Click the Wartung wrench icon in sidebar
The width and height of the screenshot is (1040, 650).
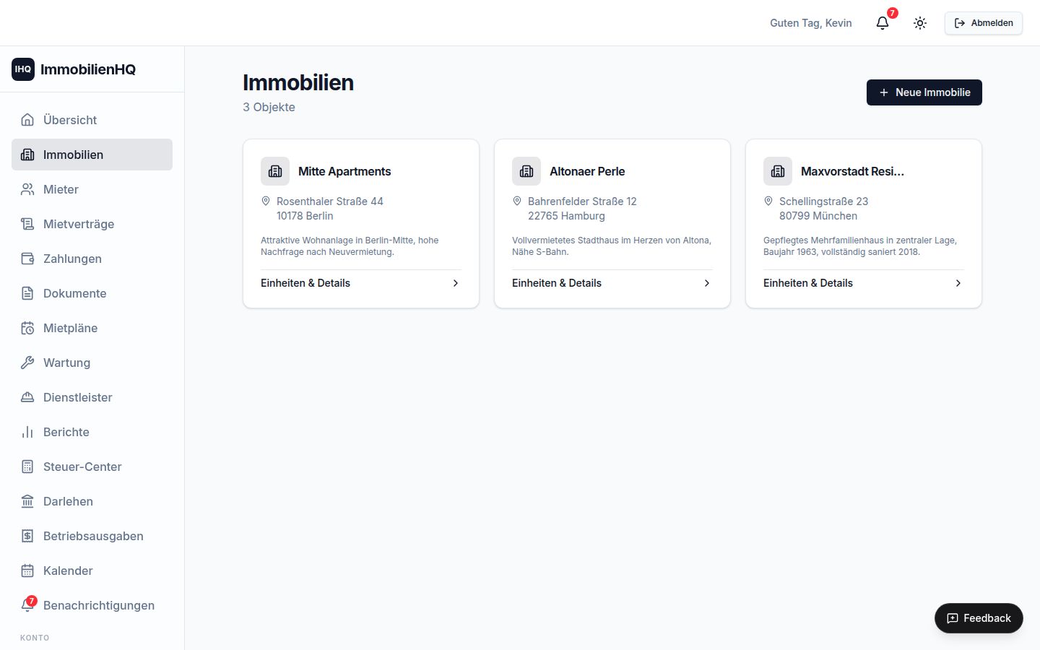click(27, 363)
